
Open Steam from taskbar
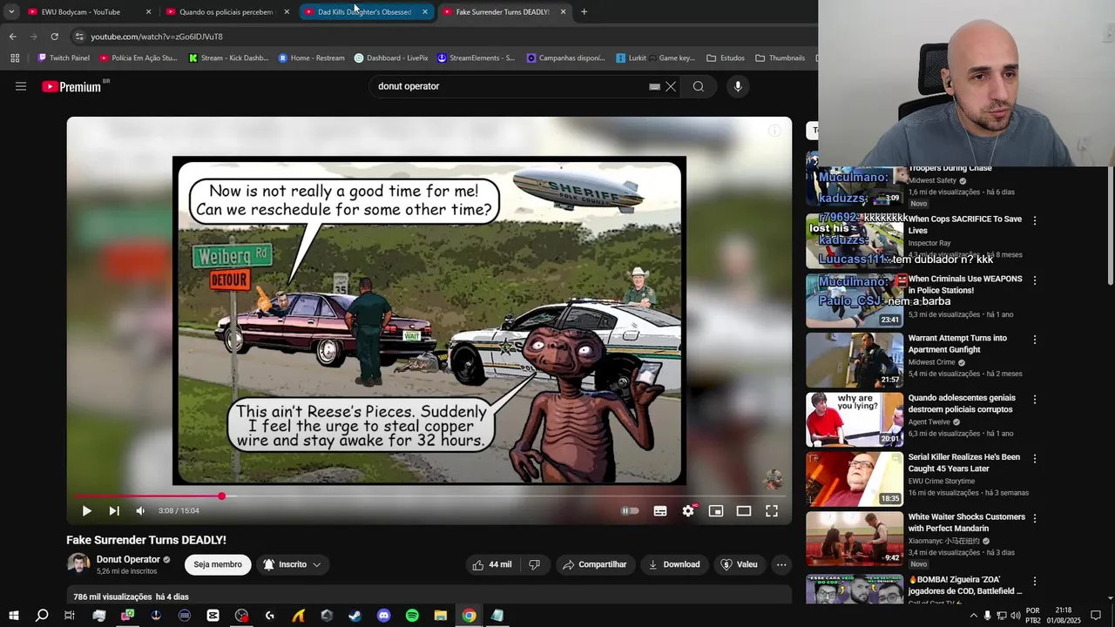[x=355, y=616]
